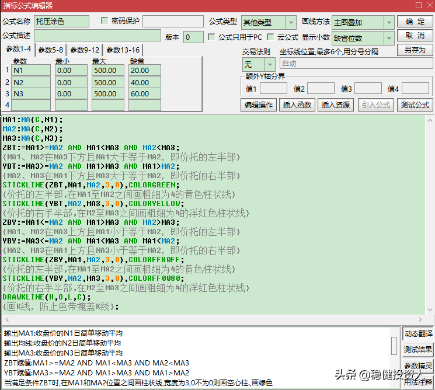Click the minimum 0.00 field of N2

click(71, 83)
